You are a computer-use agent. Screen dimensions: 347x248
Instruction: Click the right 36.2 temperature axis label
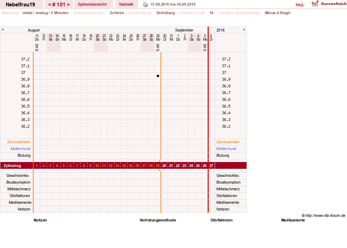[226, 126]
